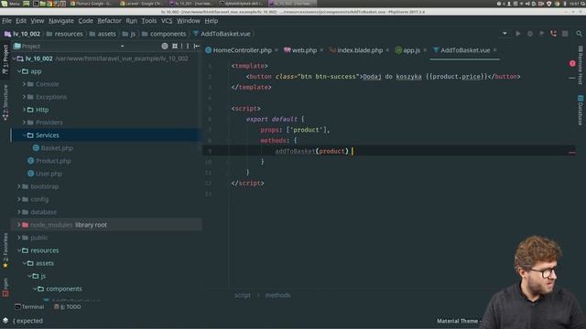Close the AddToBasket.vue tab
Image resolution: width=586 pixels, height=329 pixels.
click(x=495, y=50)
